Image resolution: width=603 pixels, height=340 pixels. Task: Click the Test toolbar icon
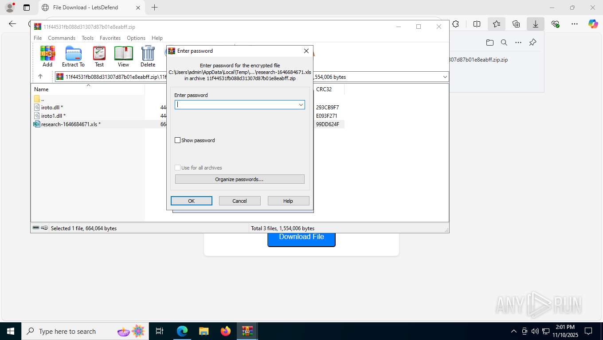click(99, 56)
